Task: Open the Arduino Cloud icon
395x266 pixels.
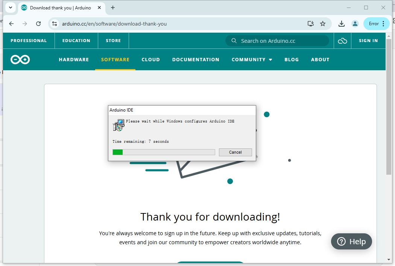Action: coord(342,41)
